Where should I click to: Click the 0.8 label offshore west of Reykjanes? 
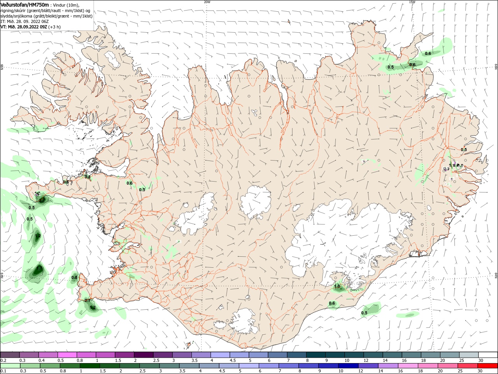point(74,278)
